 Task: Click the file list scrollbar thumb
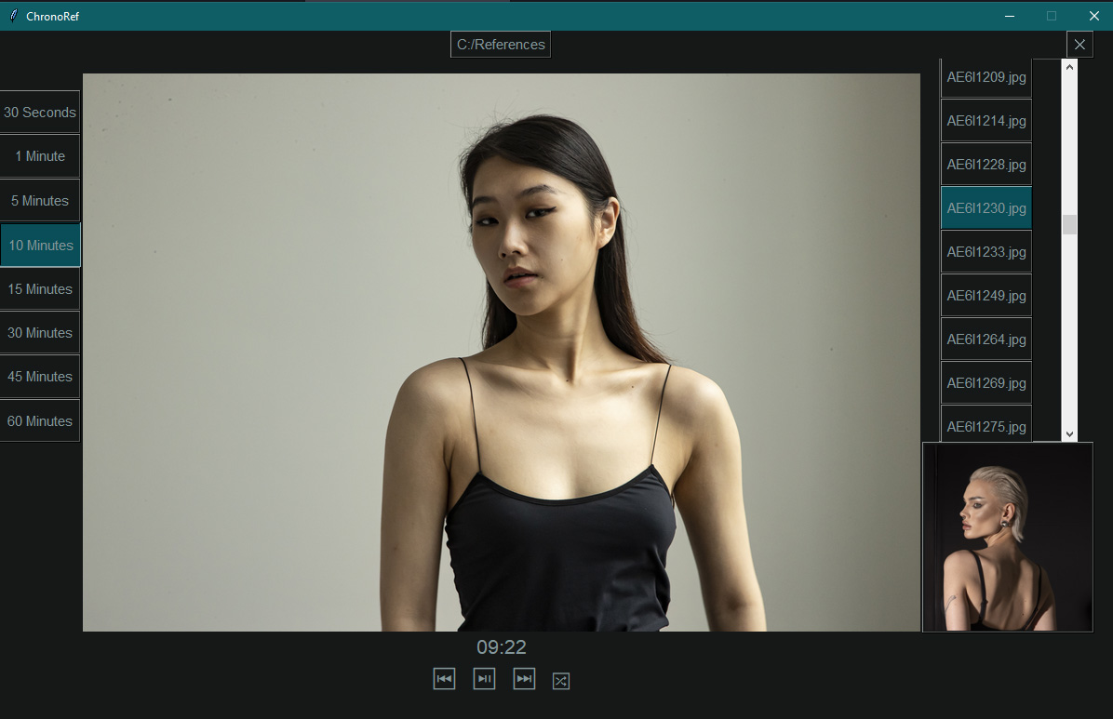(x=1069, y=224)
